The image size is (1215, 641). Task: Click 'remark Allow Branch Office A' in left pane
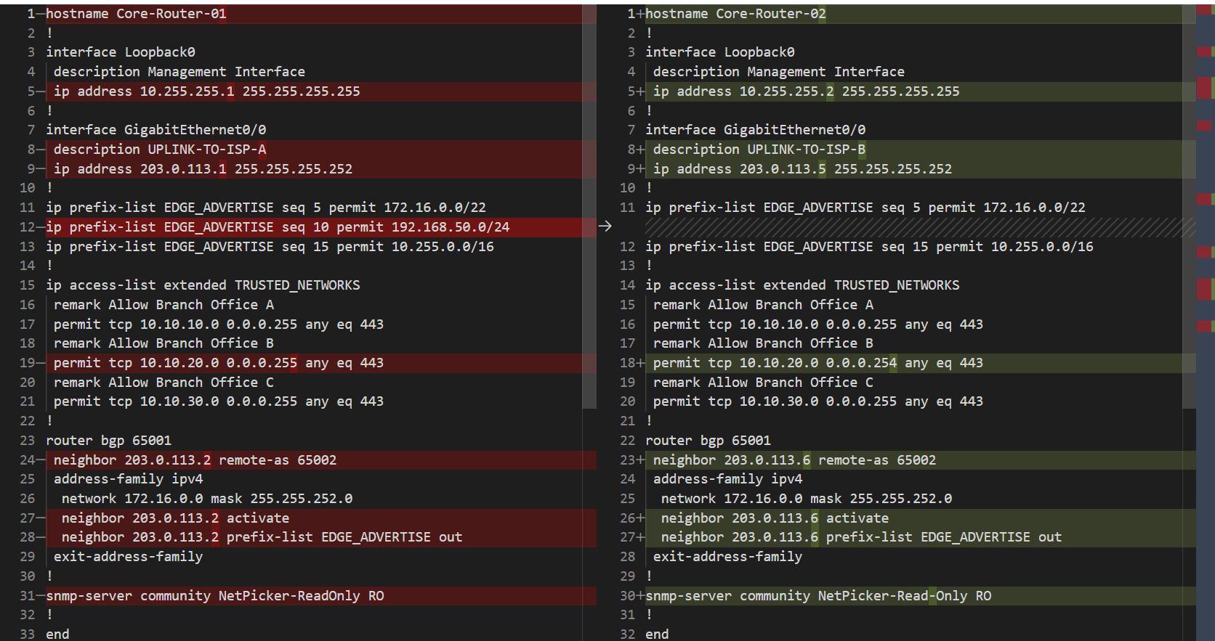click(164, 305)
